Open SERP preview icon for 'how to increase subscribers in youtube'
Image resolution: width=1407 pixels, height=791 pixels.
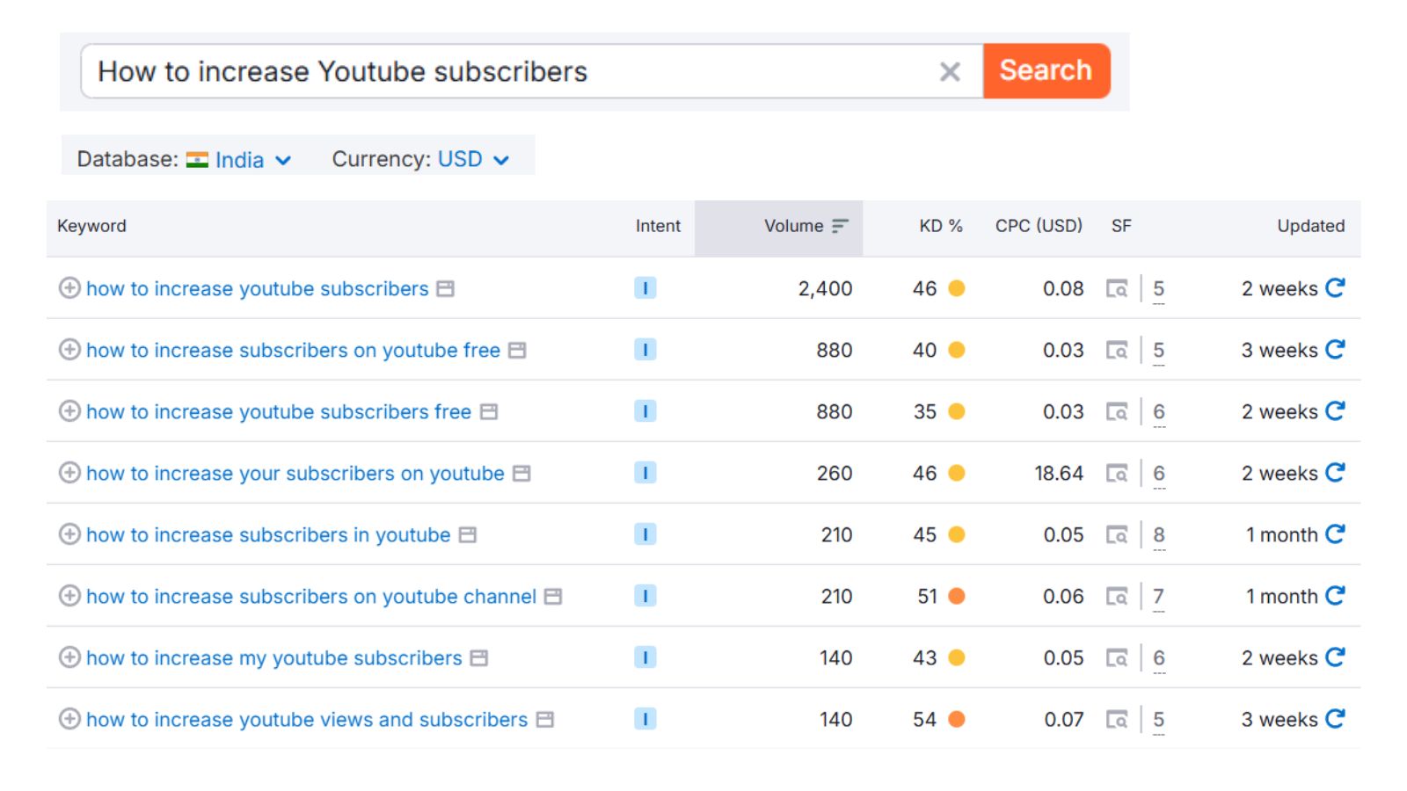(x=1117, y=535)
